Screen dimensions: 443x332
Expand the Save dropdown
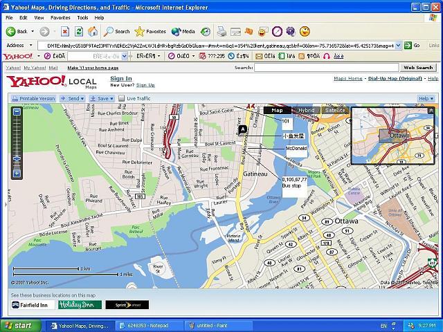[x=102, y=99]
